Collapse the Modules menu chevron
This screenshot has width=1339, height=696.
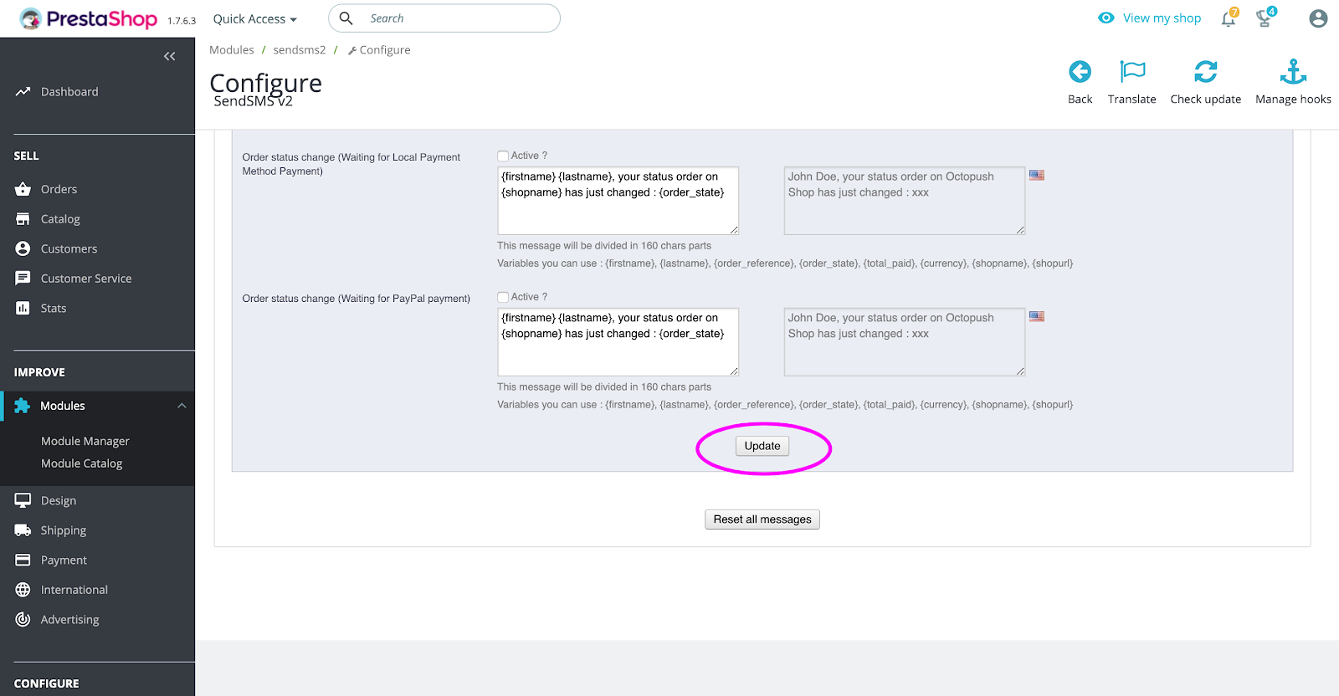click(x=182, y=406)
